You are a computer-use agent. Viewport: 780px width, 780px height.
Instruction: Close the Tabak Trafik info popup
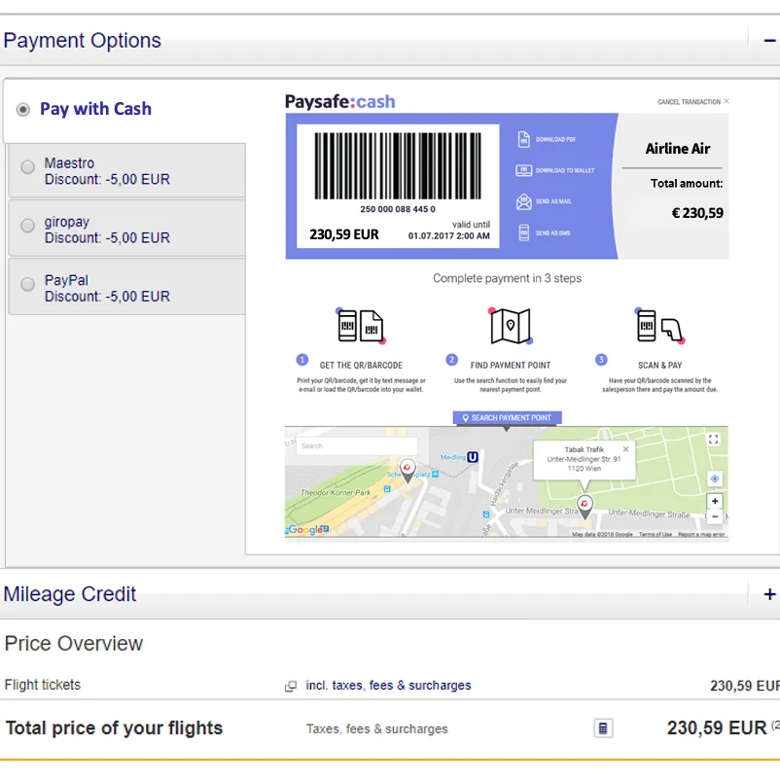(625, 449)
